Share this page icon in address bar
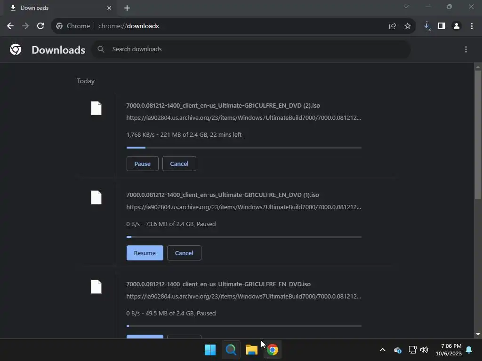Image resolution: width=482 pixels, height=361 pixels. tap(393, 26)
